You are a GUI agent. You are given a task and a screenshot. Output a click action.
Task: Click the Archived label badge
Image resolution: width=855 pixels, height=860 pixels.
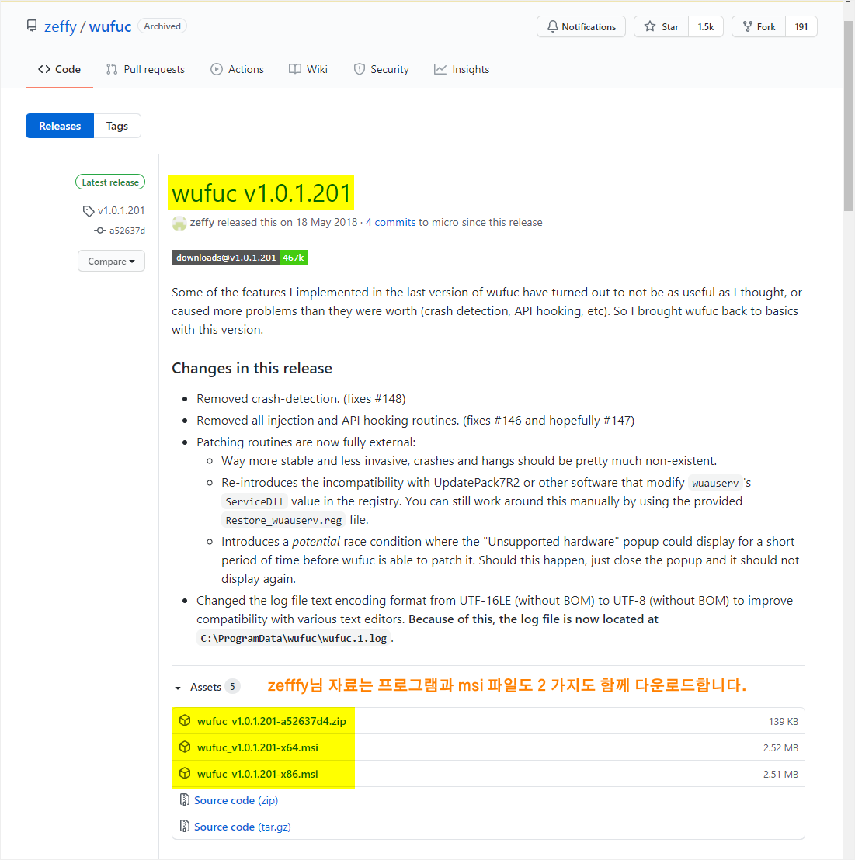[x=162, y=26]
